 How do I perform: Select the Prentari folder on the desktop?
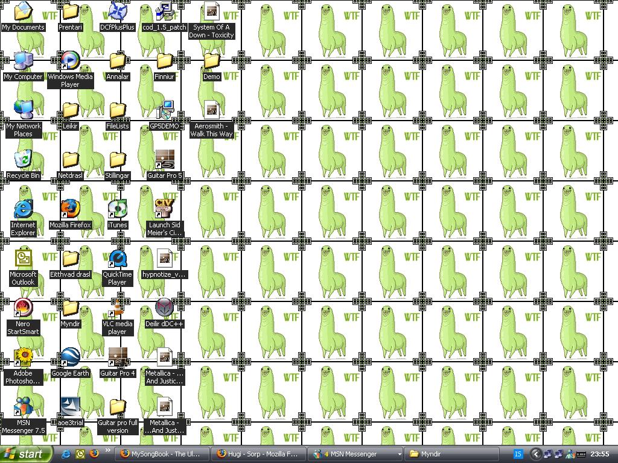pos(70,16)
